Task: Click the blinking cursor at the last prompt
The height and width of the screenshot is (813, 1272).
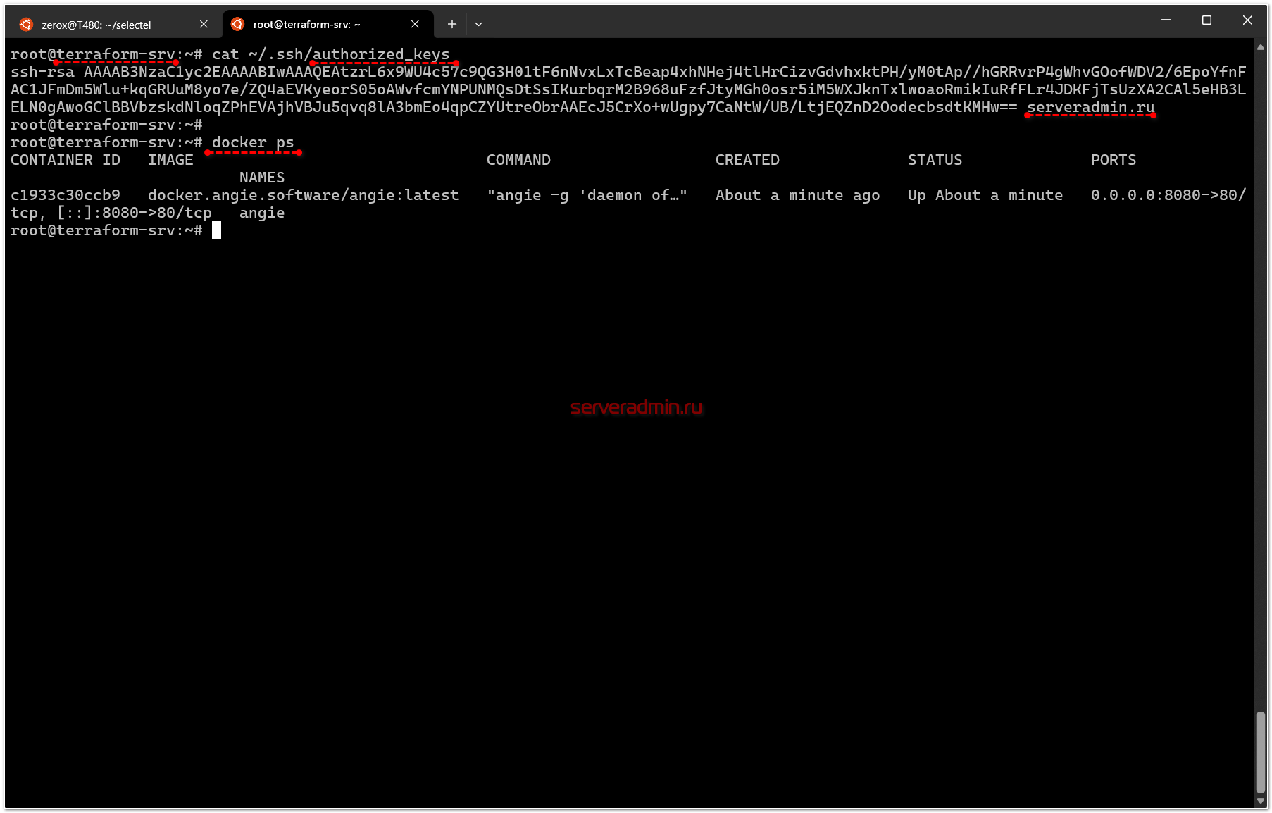Action: tap(217, 230)
